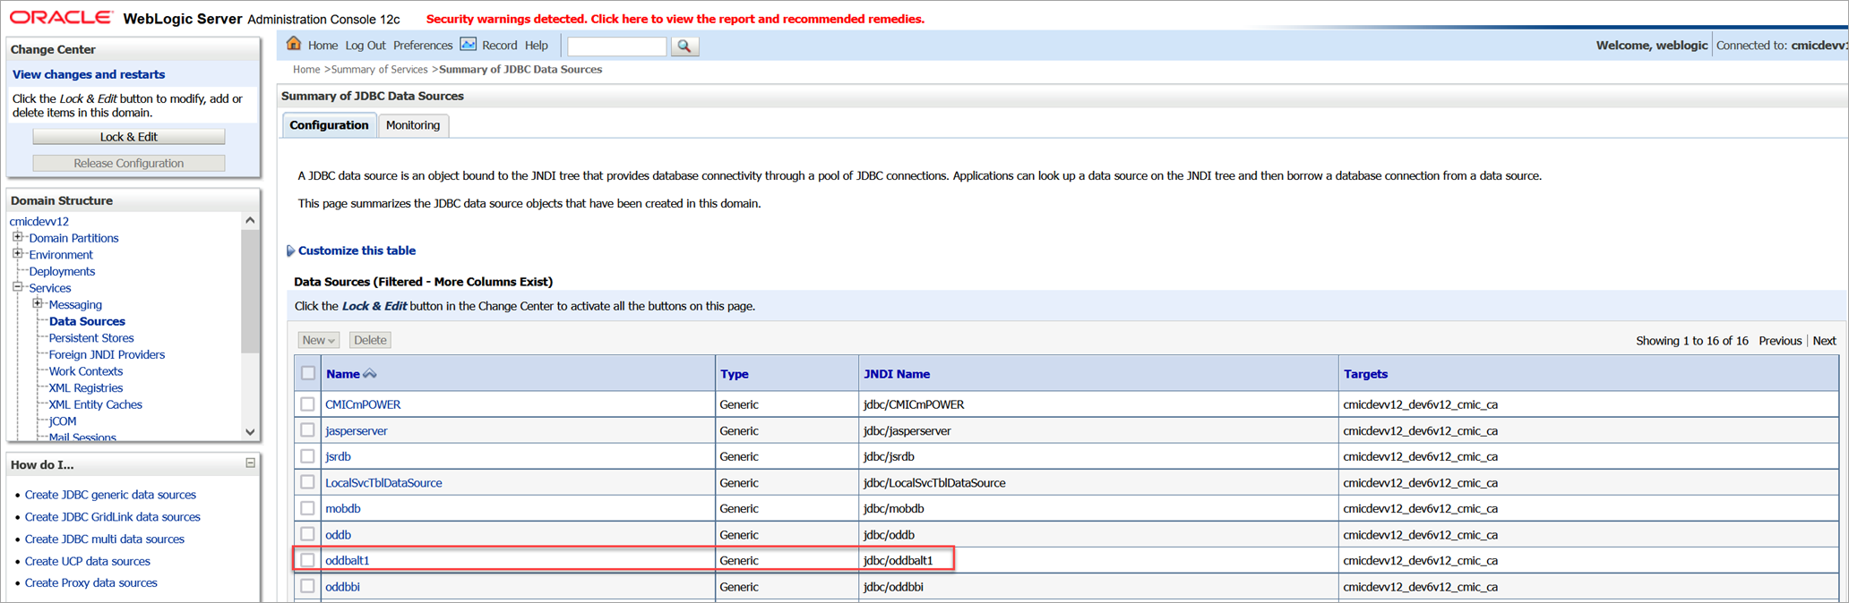Screen dimensions: 1849x603
Task: Click Home breadcrumb link
Action: pyautogui.click(x=306, y=69)
